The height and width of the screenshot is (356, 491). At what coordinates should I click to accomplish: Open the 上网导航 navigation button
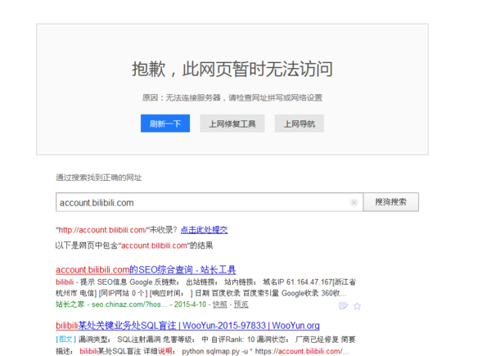point(299,124)
